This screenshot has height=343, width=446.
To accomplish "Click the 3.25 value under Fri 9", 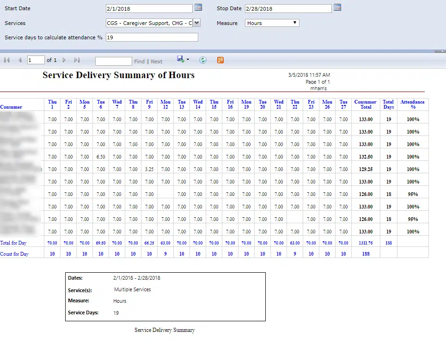I will [149, 169].
